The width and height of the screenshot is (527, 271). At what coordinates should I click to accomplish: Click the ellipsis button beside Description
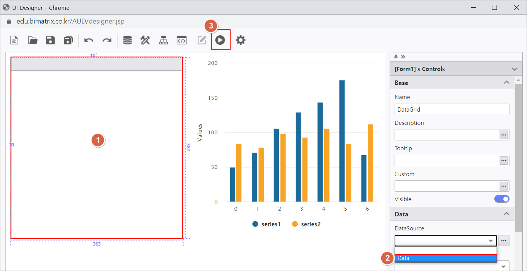coord(504,135)
